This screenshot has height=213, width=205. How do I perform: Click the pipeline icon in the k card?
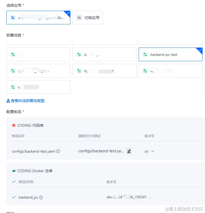[13, 87]
